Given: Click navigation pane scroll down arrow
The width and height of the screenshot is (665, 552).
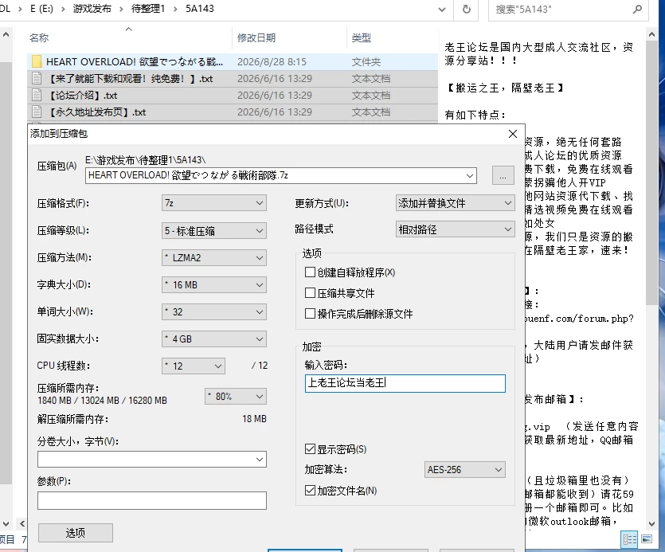Looking at the screenshot, I should coord(6,524).
